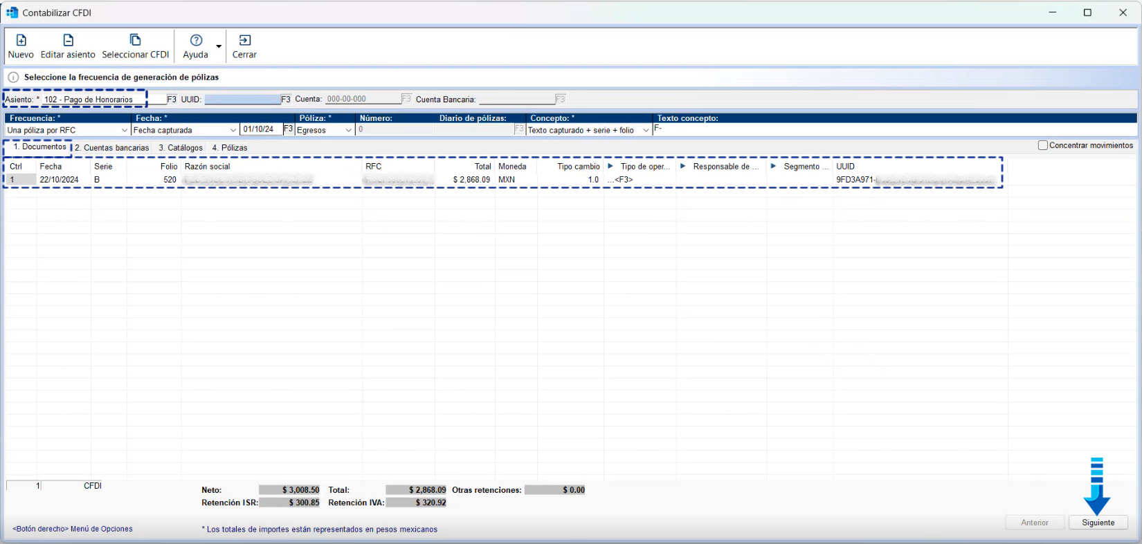Enable Concentrar movimientos checkbox
This screenshot has width=1142, height=544.
(1043, 146)
